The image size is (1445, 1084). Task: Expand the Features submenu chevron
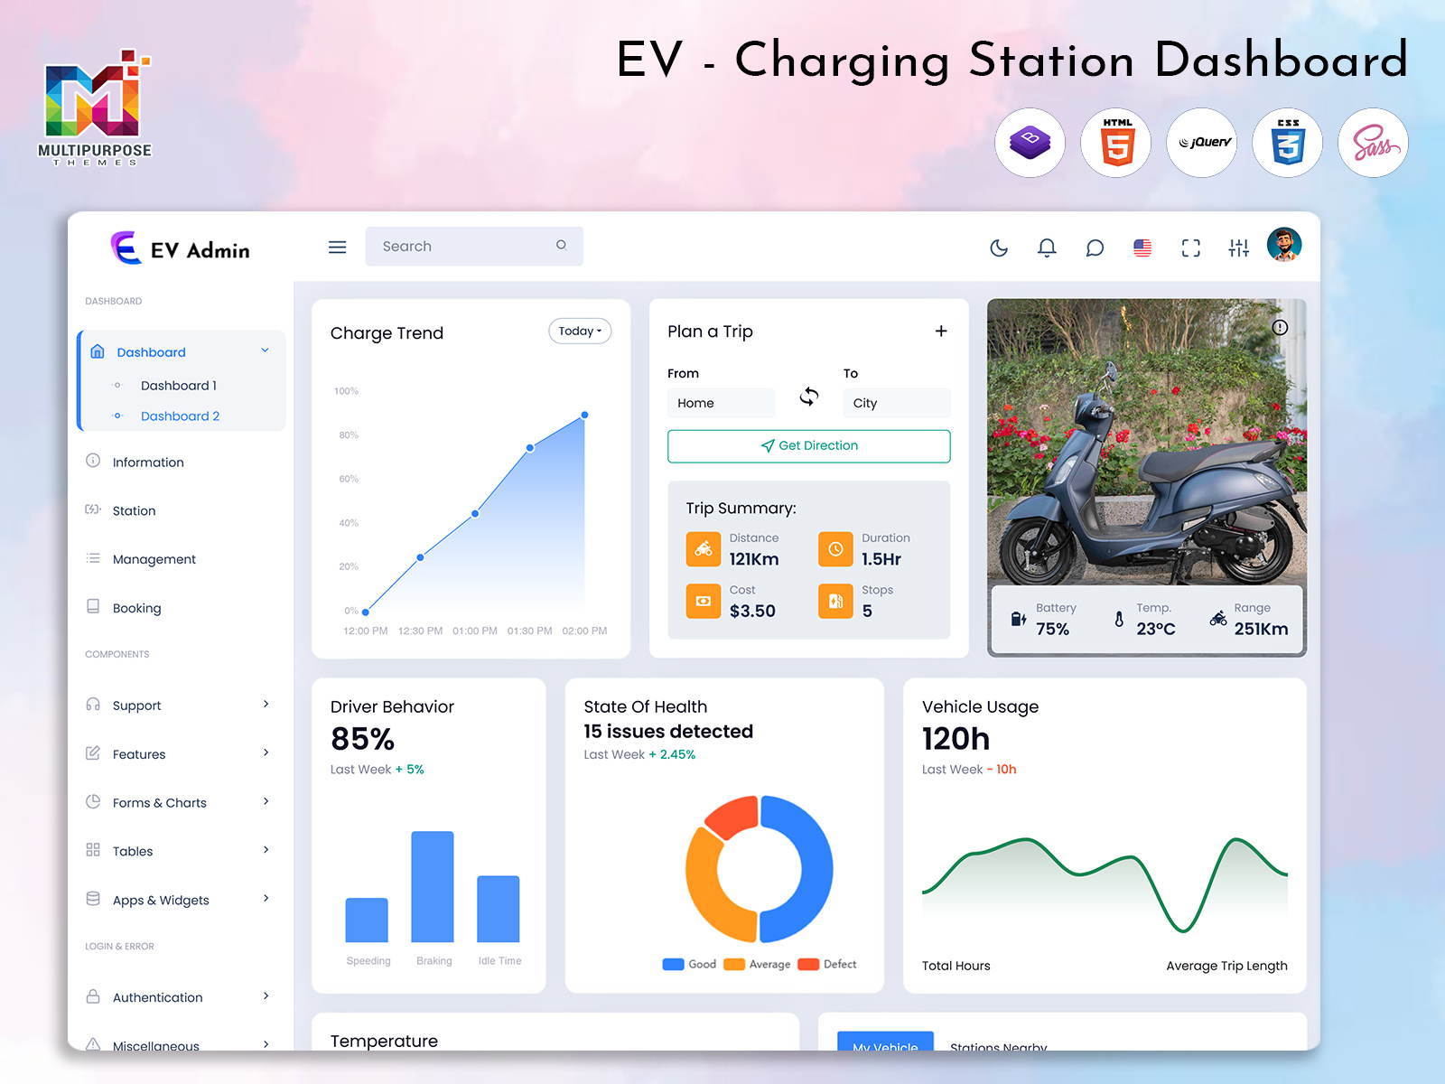click(266, 752)
